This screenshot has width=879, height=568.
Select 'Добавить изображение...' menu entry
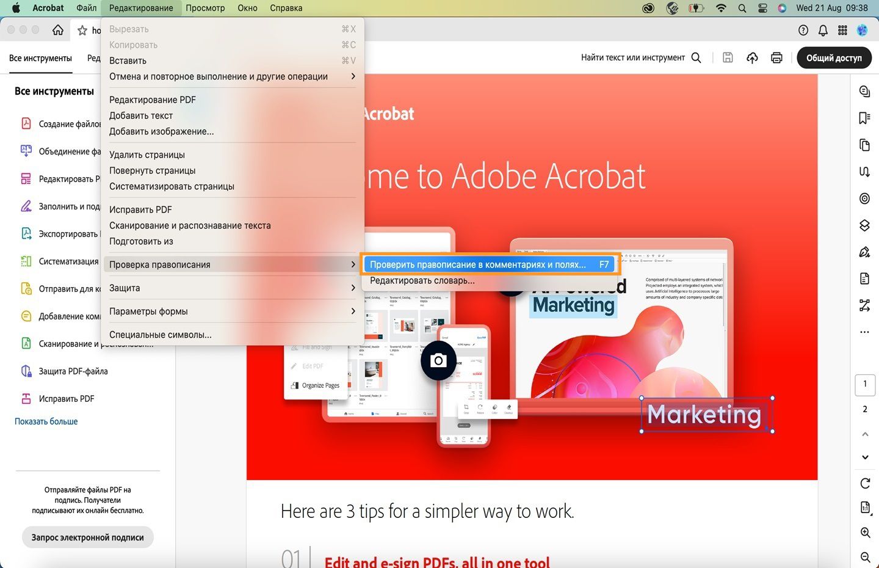click(233, 131)
